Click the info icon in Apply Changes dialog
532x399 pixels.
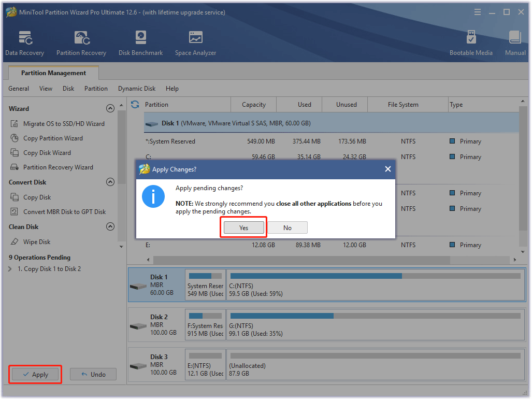153,196
